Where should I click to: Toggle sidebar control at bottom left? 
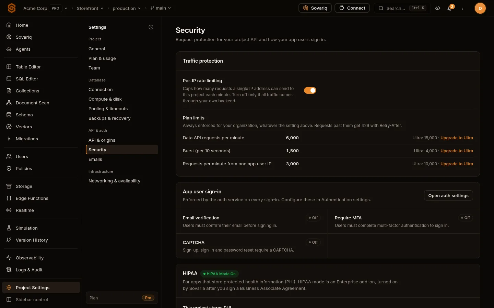[41, 299]
